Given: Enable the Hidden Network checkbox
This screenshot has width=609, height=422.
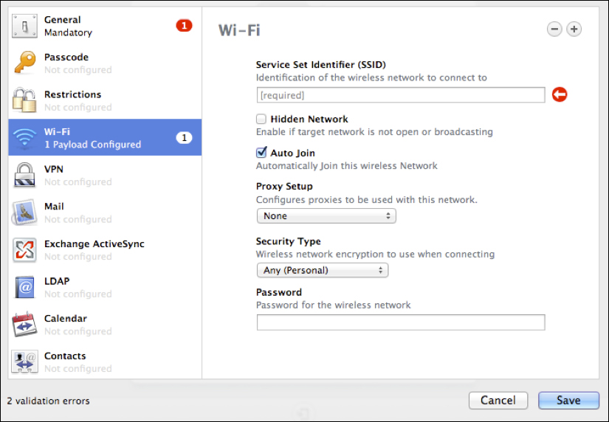Looking at the screenshot, I should [x=261, y=119].
